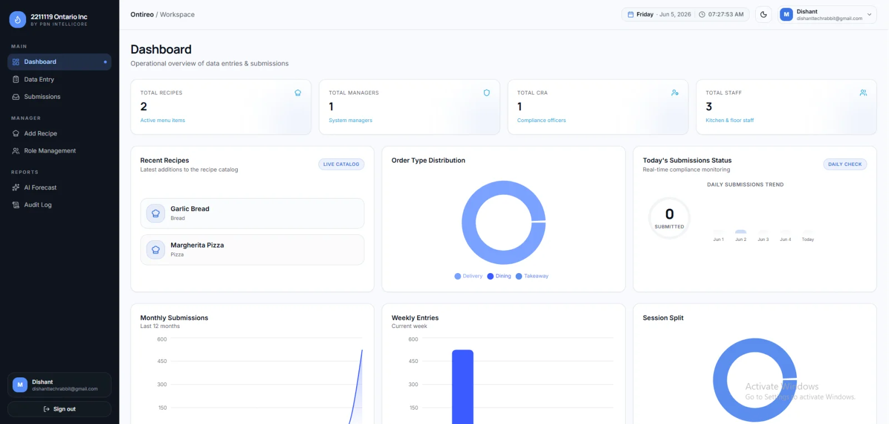The width and height of the screenshot is (889, 424).
Task: Click the Weekly Entries blue bar
Action: coord(463,387)
